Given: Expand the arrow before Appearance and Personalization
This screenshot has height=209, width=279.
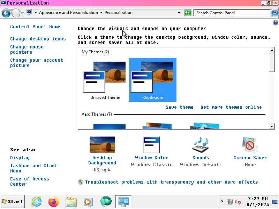Looking at the screenshot, I should [x=36, y=13].
